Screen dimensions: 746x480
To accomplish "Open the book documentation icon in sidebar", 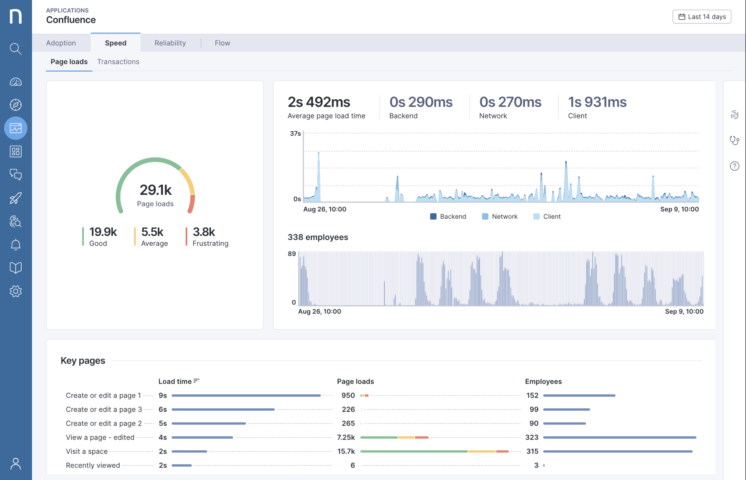I will [16, 268].
